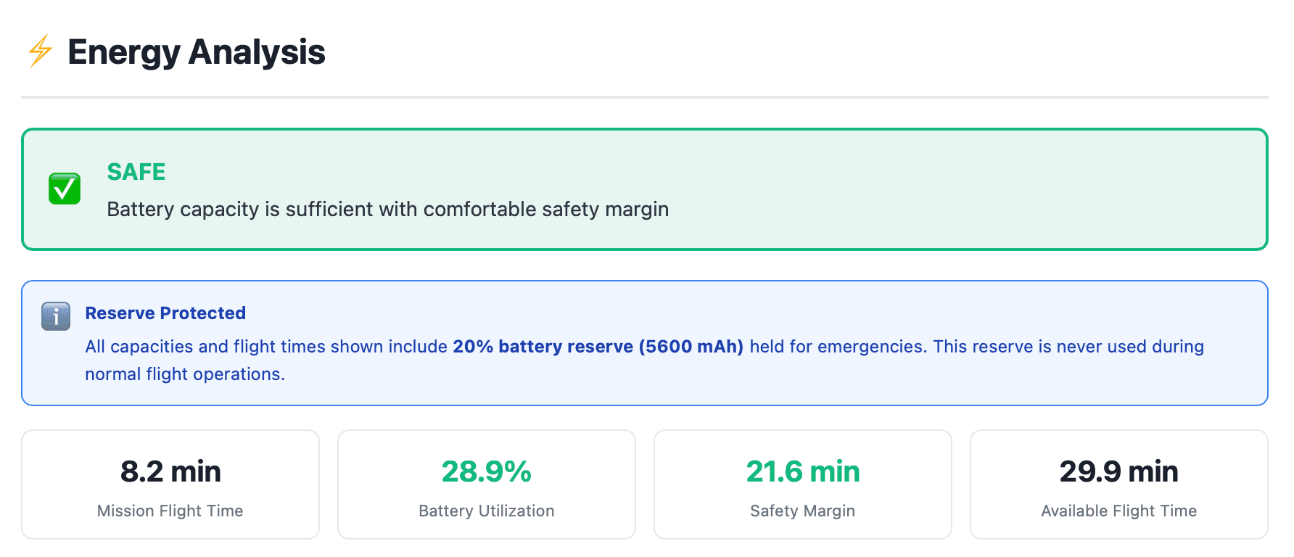Click the 5600 mAh reserve value

click(689, 347)
